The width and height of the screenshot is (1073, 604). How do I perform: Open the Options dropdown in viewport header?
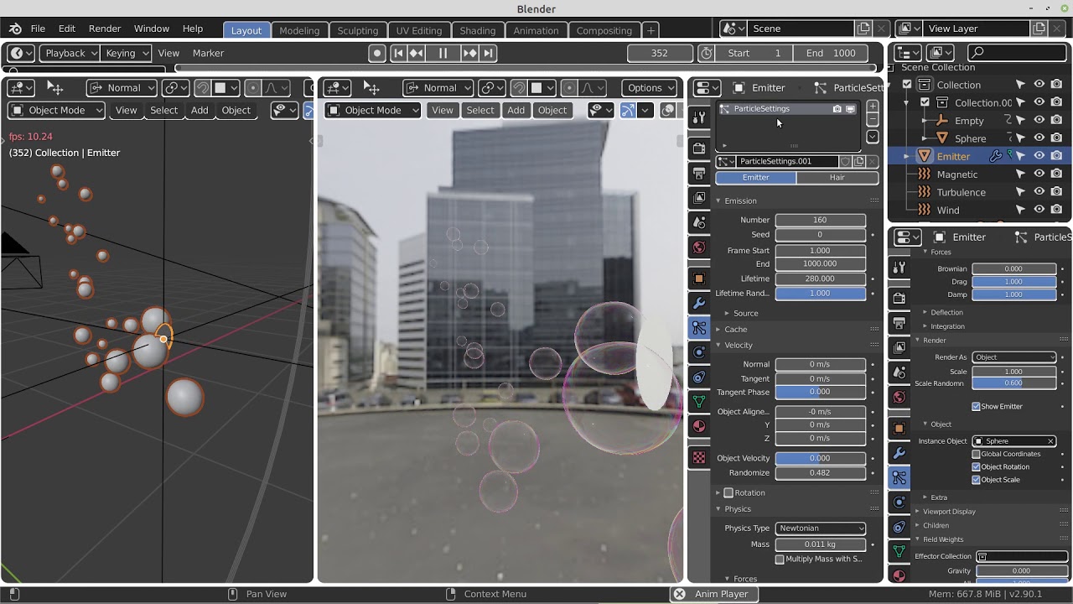click(x=650, y=88)
